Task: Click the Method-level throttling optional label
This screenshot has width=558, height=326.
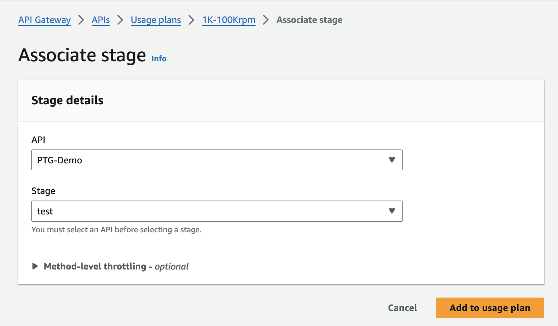Action: (x=116, y=267)
